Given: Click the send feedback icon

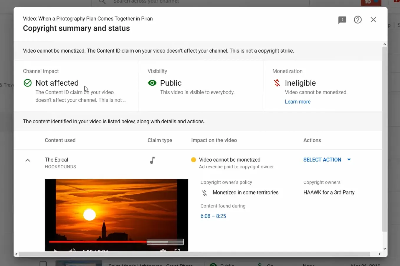Looking at the screenshot, I should 342,20.
